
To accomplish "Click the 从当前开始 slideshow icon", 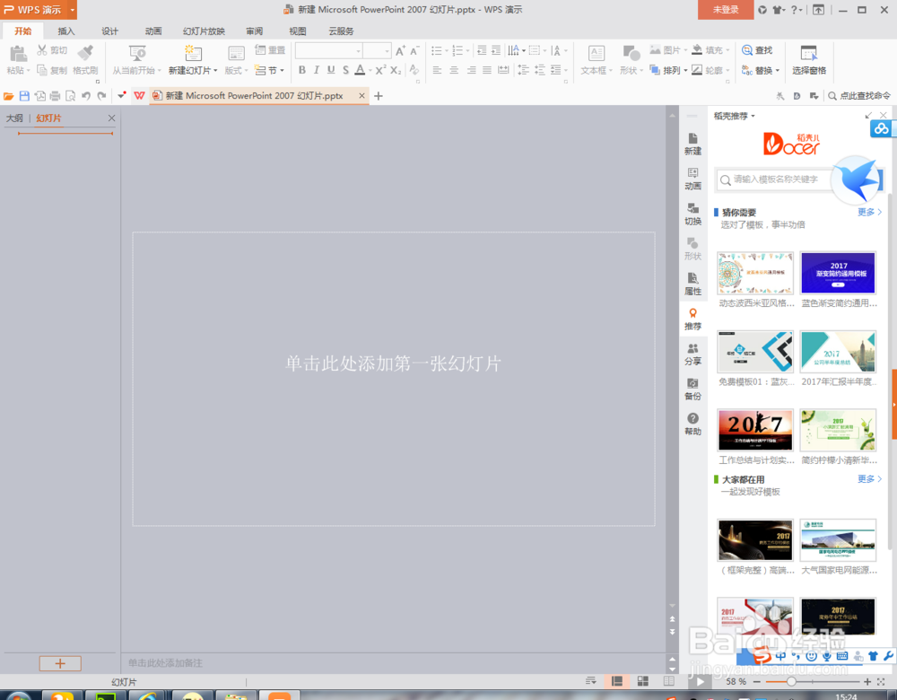I will [136, 54].
